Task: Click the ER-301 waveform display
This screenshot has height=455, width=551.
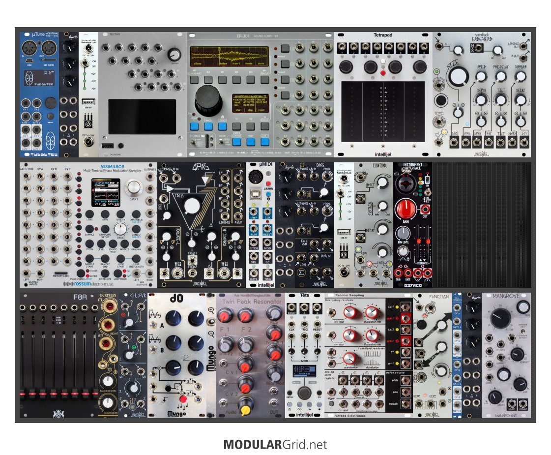Action: pyautogui.click(x=229, y=56)
